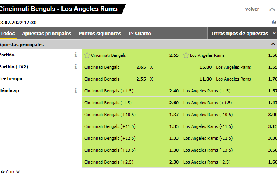Select Cincinnati Bengals match odds 2.55
Viewport: 277px width, 173px height.
pyautogui.click(x=132, y=55)
